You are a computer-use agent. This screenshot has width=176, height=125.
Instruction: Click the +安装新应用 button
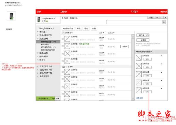point(68,29)
